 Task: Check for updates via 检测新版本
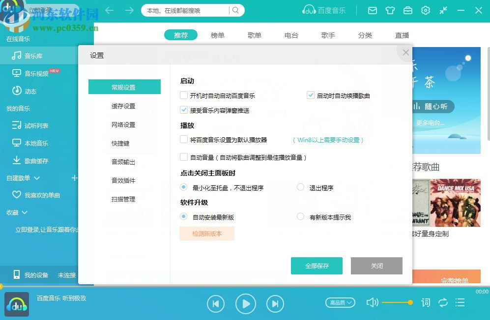[x=207, y=234]
